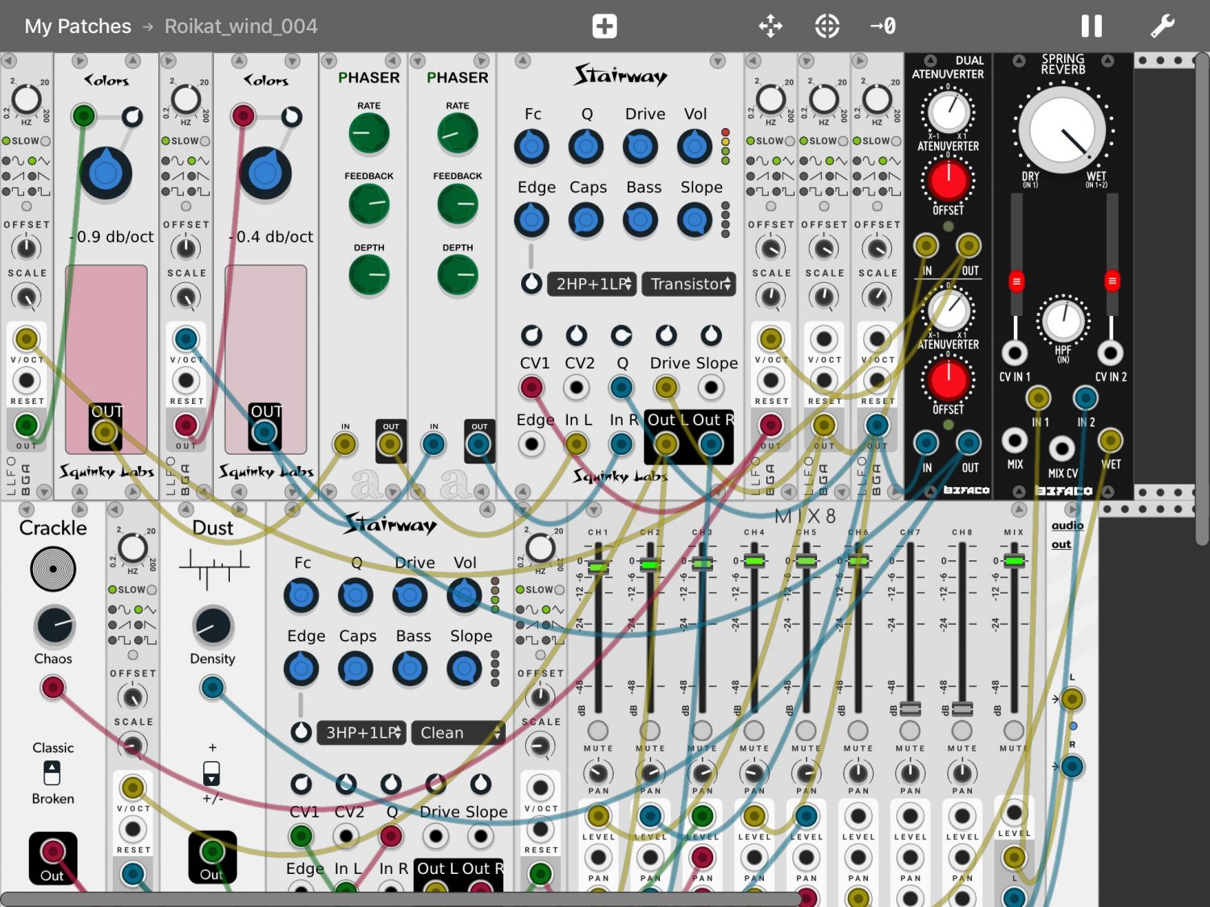Click upper Stairway Drive knob
Viewport: 1210px width, 907px height.
640,147
